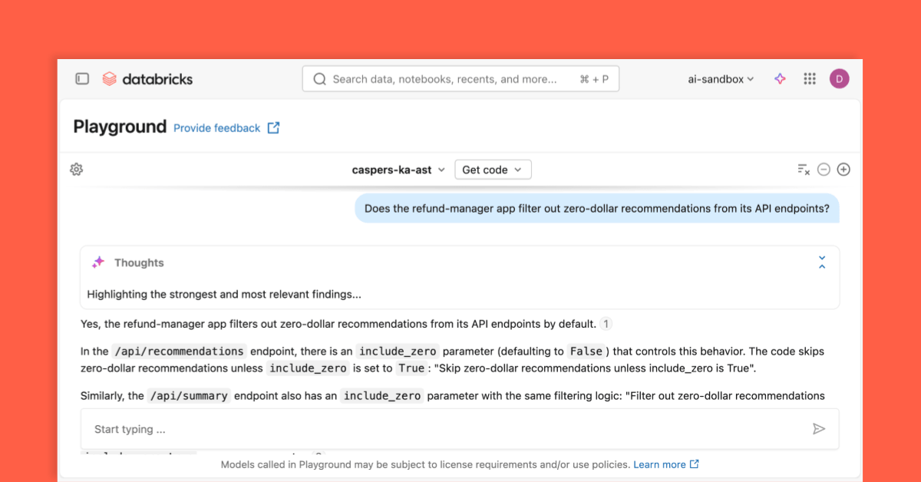Open the user profile avatar D
921x482 pixels.
pos(839,78)
